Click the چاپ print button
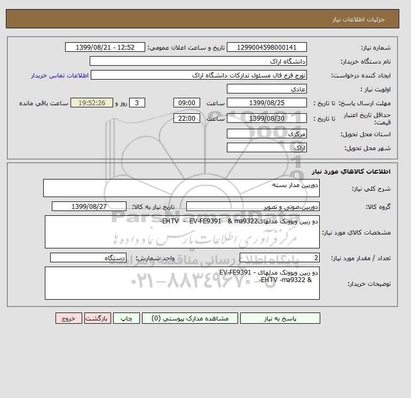Screen dimensions: 411x398 point(127,318)
